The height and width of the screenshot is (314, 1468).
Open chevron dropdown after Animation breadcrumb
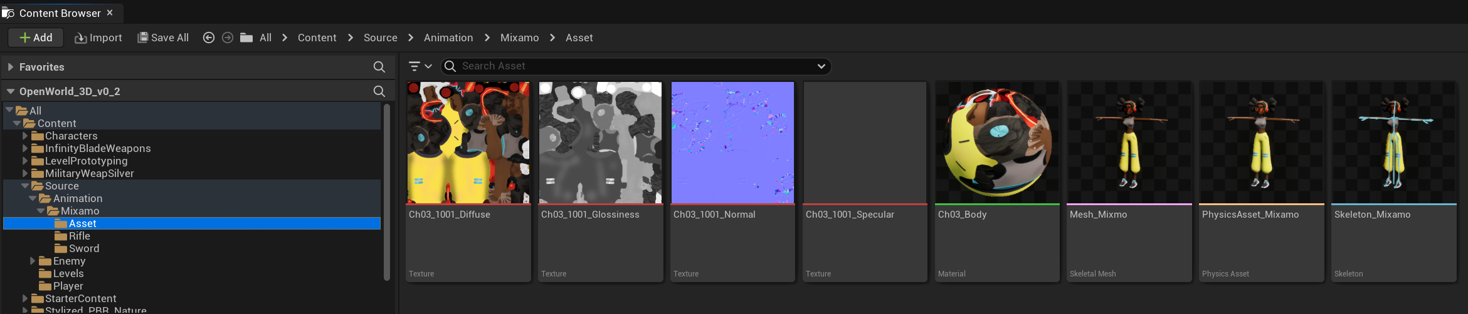(x=487, y=38)
